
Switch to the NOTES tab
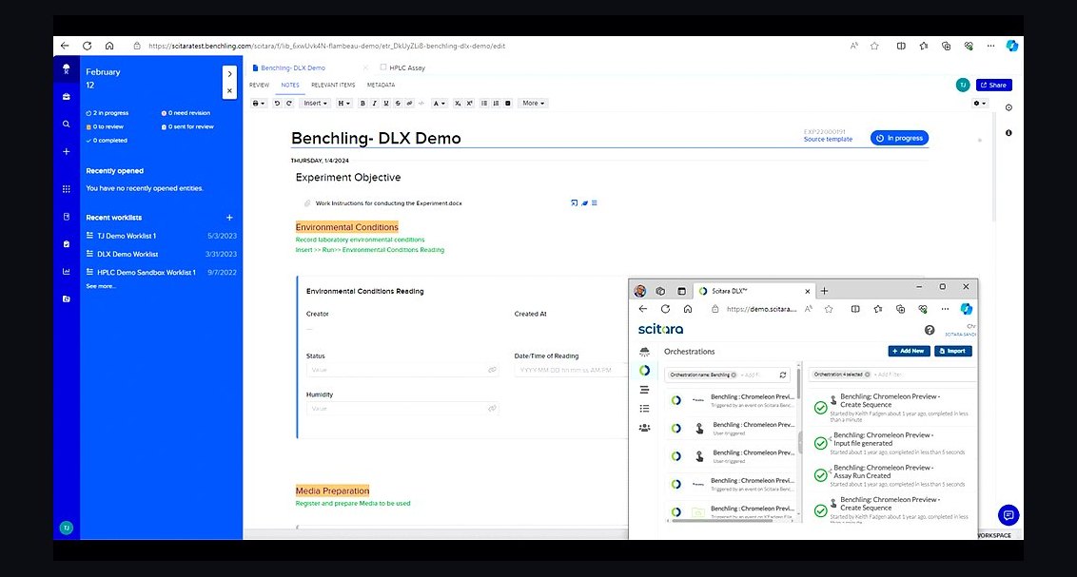pos(290,85)
